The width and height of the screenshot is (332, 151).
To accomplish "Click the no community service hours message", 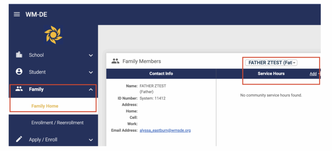I will click(271, 95).
